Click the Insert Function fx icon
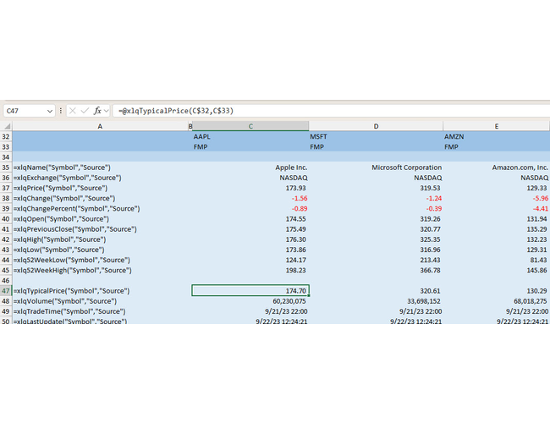The image size is (550, 423). pos(97,111)
